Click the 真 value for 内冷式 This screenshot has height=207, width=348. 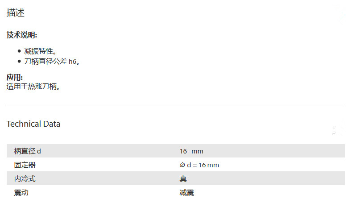click(183, 179)
